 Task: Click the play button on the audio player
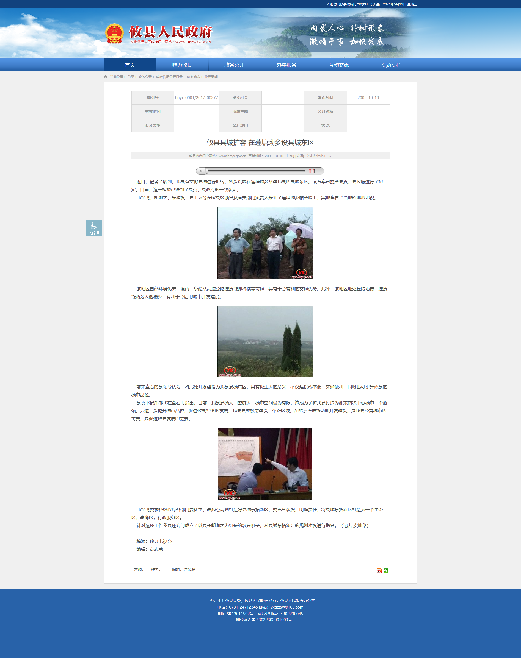point(201,171)
